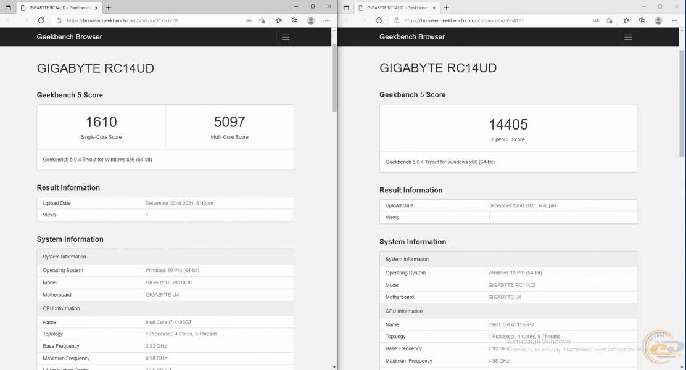
Task: Click the OpenCL score 14405
Action: coord(508,124)
